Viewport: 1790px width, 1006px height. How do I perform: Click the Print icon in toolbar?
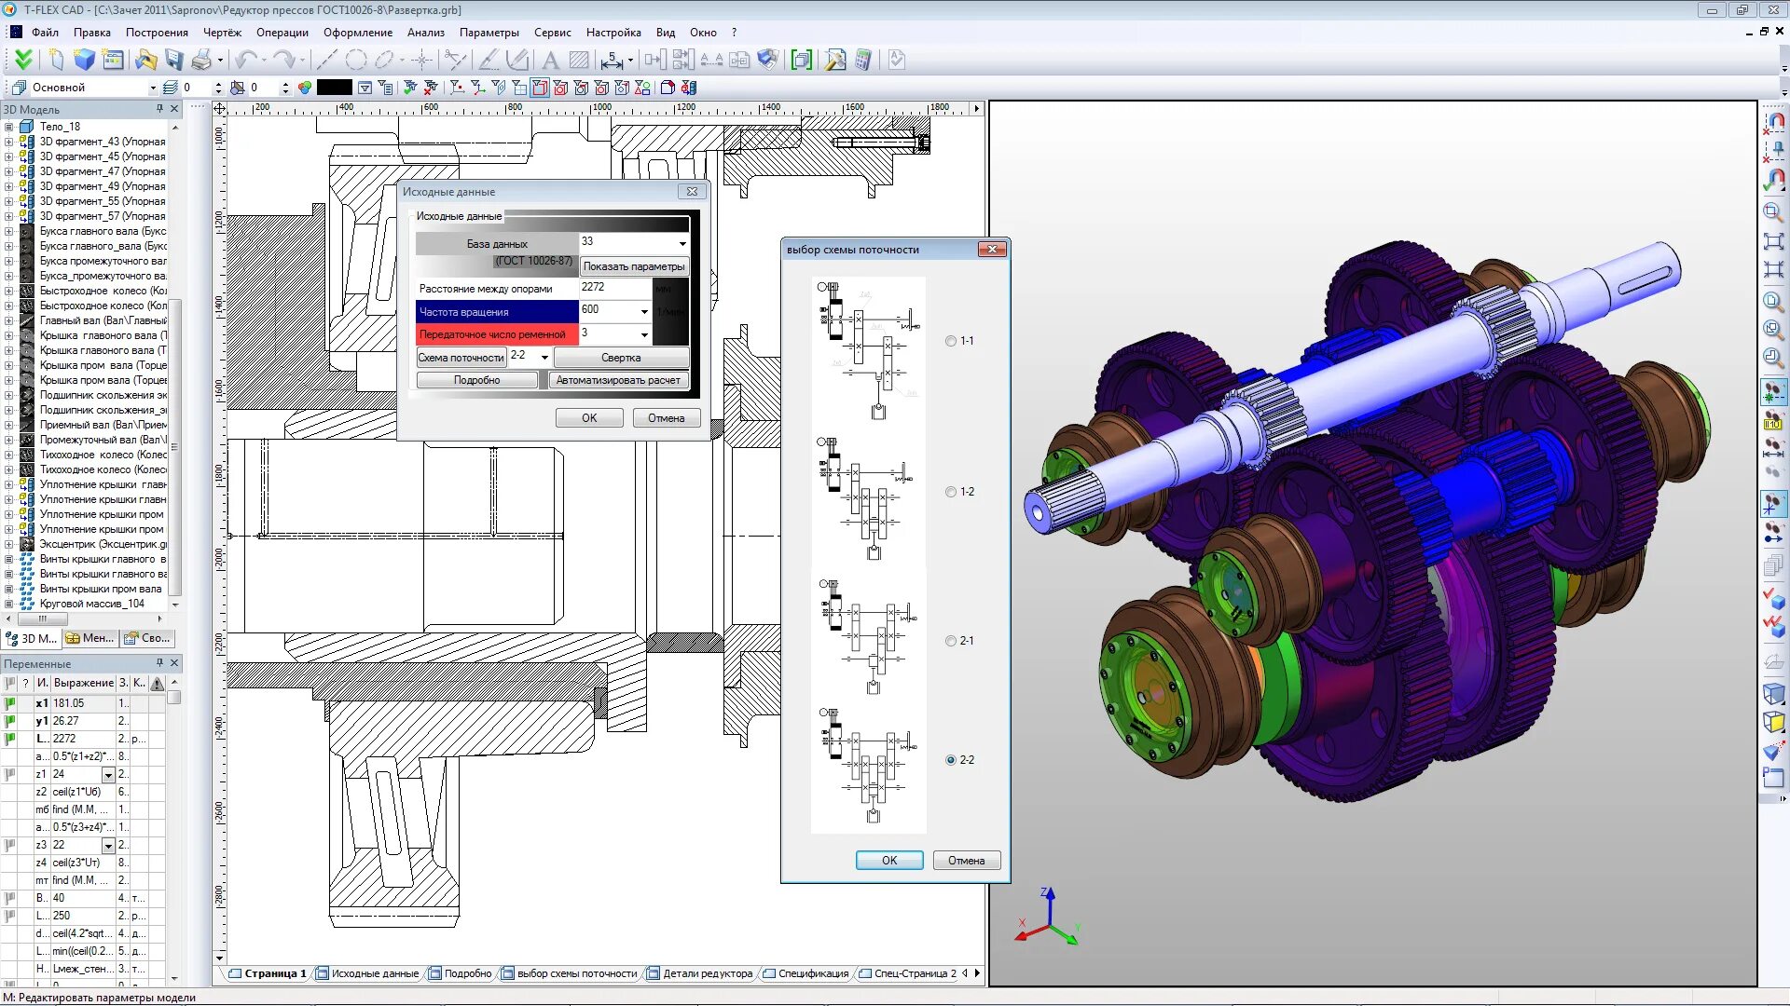pyautogui.click(x=201, y=61)
